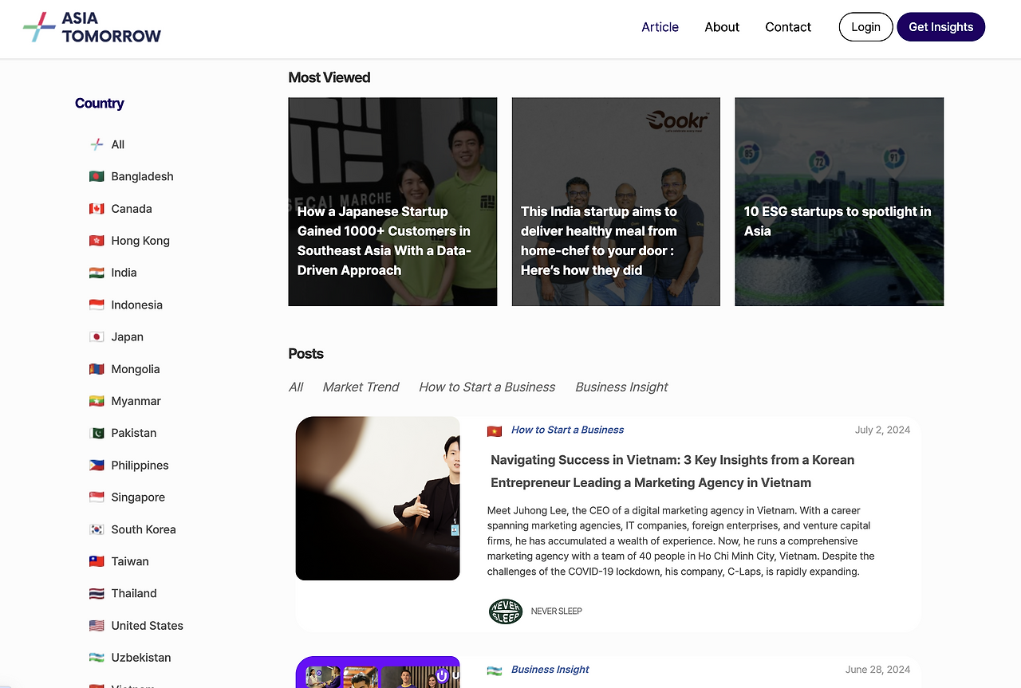The image size is (1021, 688).
Task: Open the Navigating Success in Vietnam post image
Action: 378,498
